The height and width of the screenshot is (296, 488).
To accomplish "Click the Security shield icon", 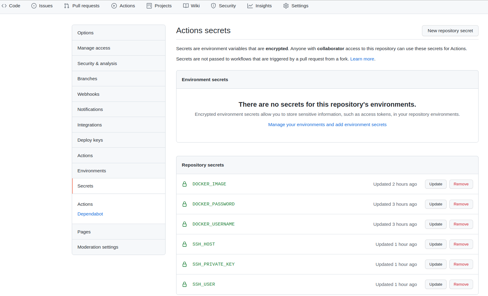I will (214, 6).
